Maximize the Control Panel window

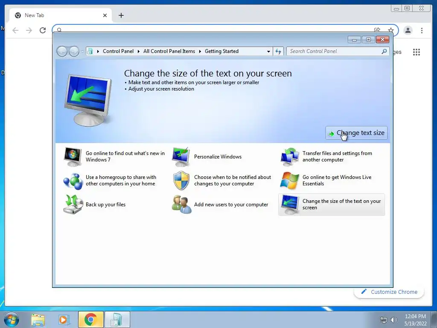368,40
